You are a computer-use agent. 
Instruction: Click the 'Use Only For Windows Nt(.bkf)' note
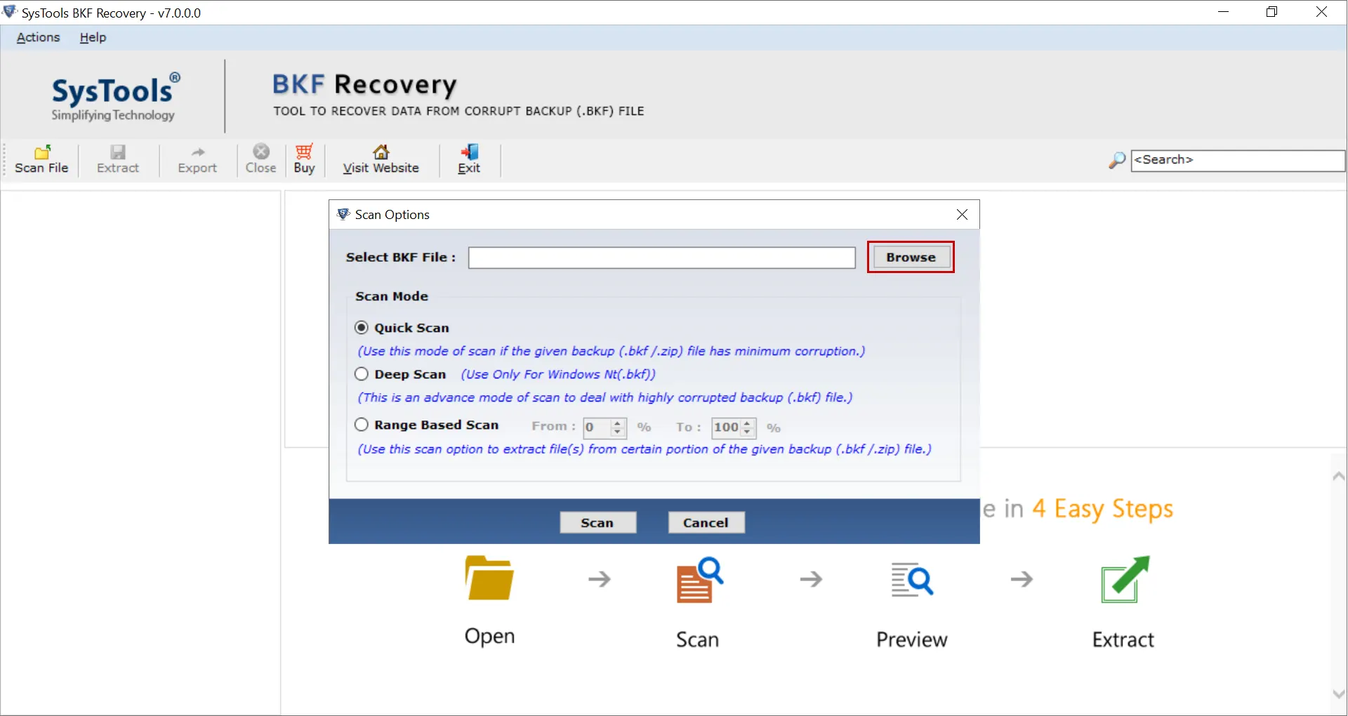[558, 374]
